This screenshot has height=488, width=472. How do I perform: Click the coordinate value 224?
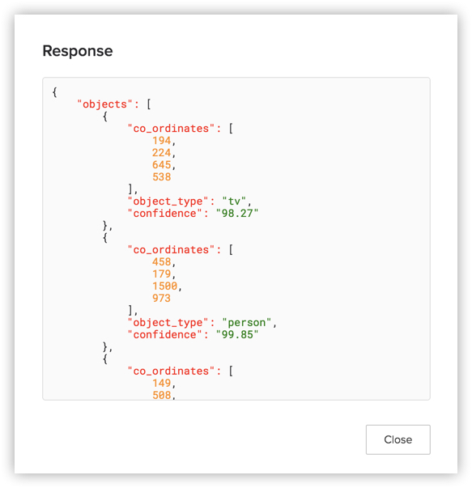(x=162, y=153)
